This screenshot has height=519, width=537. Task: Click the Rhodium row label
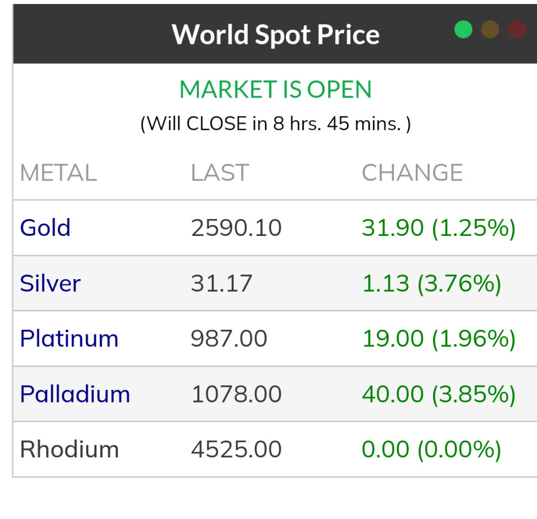pyautogui.click(x=69, y=449)
